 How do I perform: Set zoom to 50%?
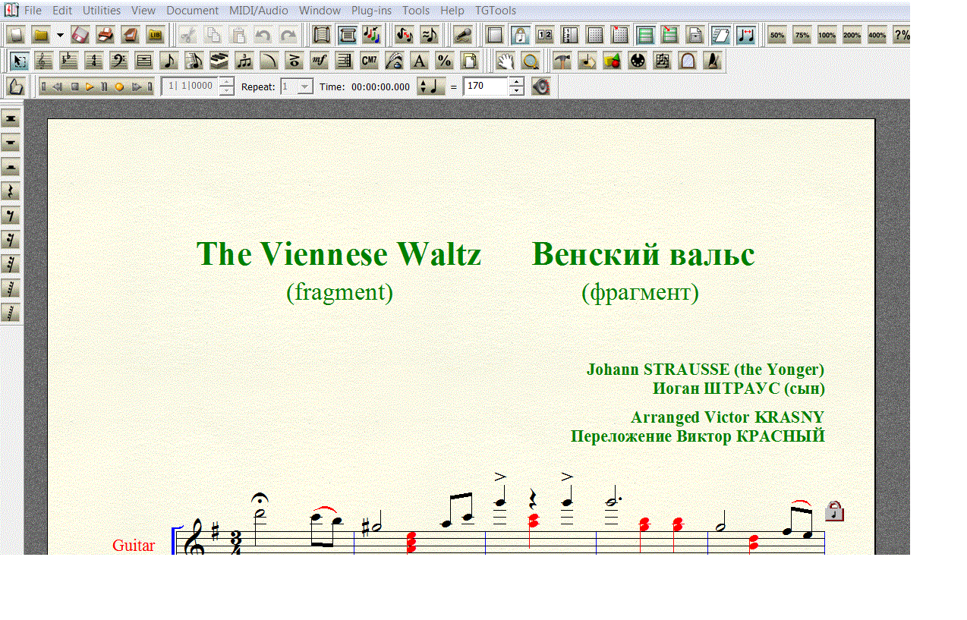[x=777, y=35]
